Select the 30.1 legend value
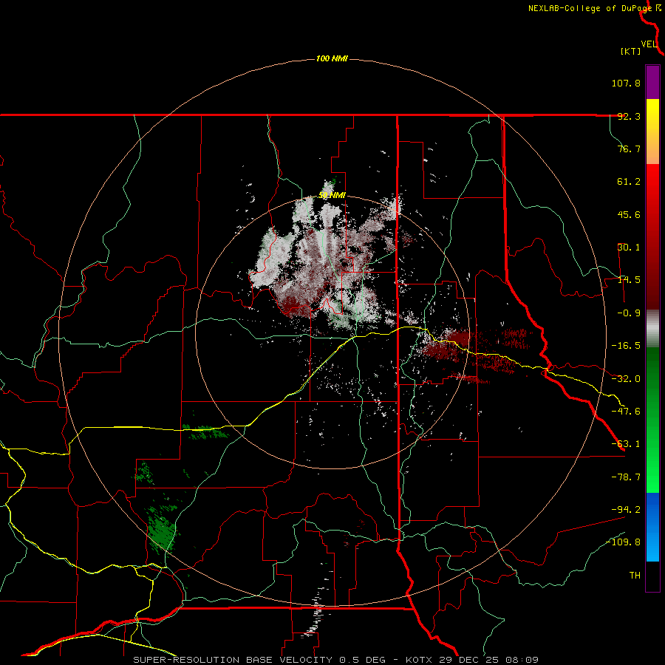 pos(629,248)
